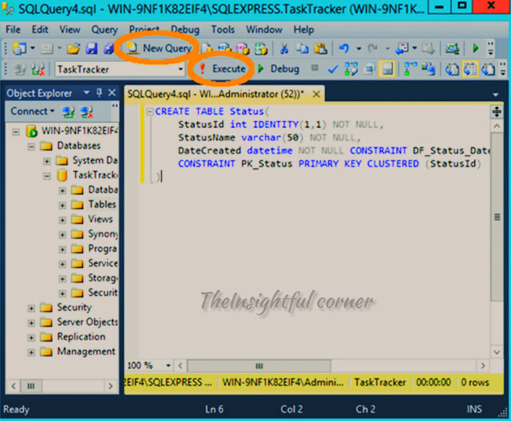
Task: Click the Analysis Services DMX Query icon
Action: tap(243, 49)
